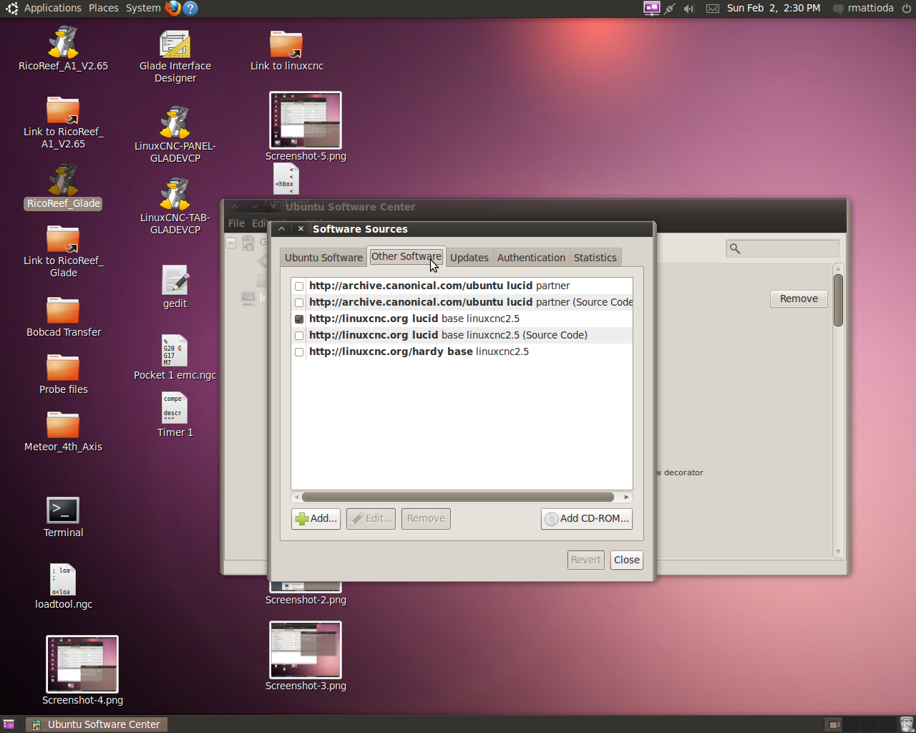Screen dimensions: 916x733
Task: Switch to Updates tab
Action: click(469, 258)
